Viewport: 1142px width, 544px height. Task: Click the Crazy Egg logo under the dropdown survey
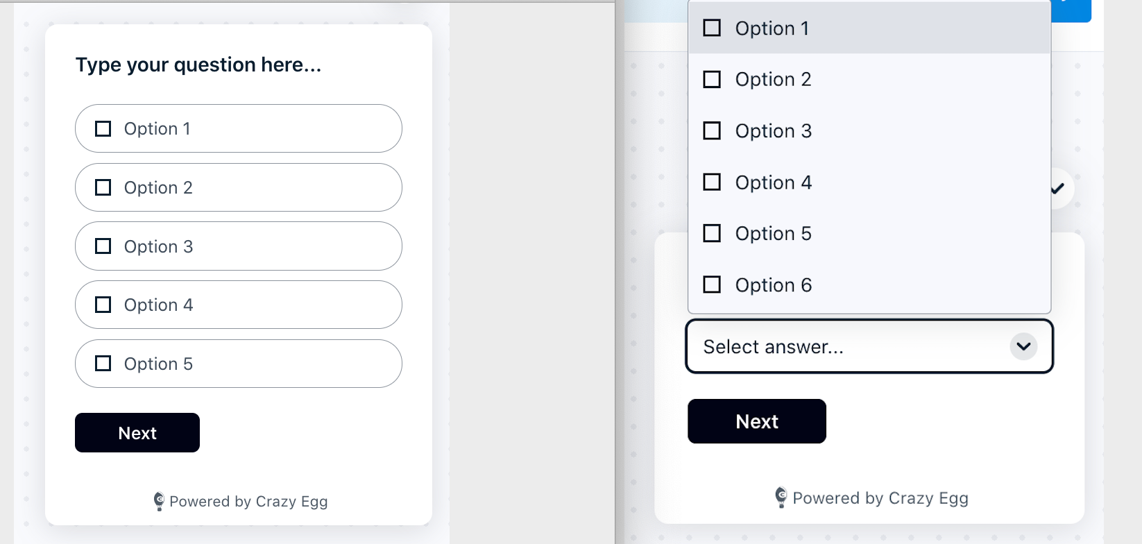781,498
